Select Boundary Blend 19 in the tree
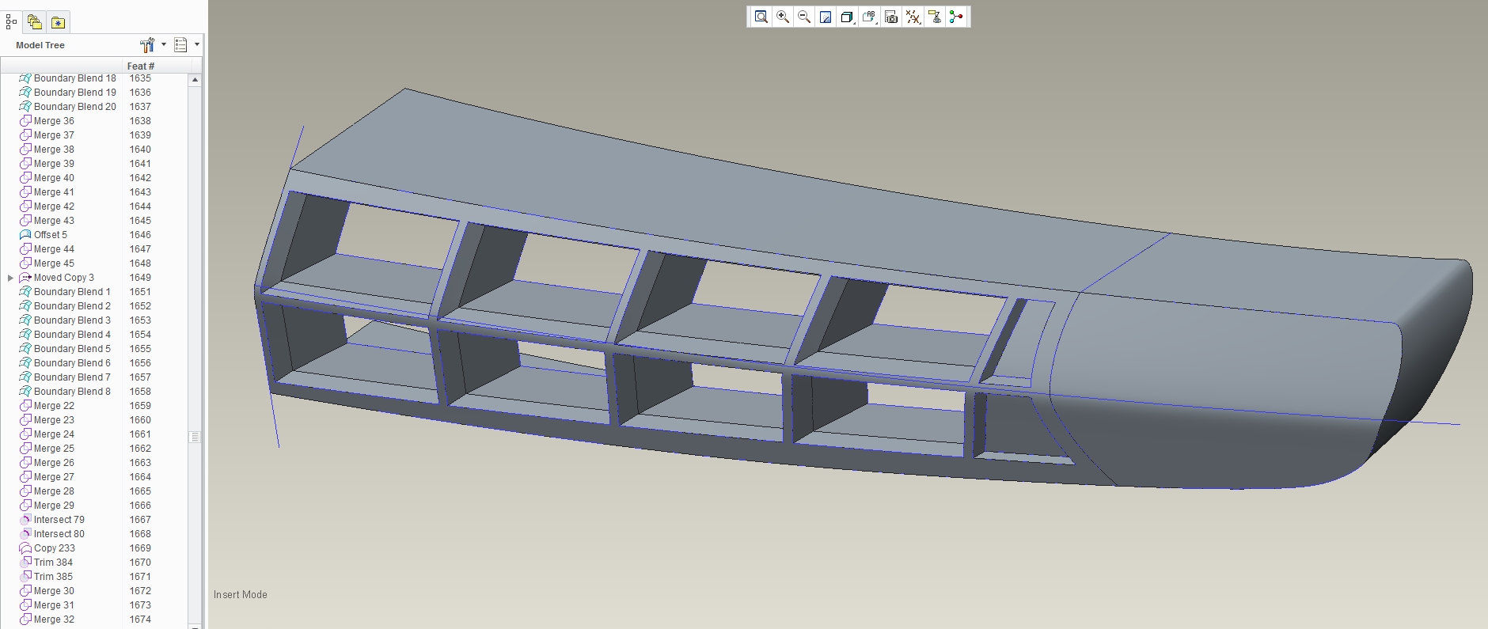This screenshot has width=1488, height=629. [75, 93]
